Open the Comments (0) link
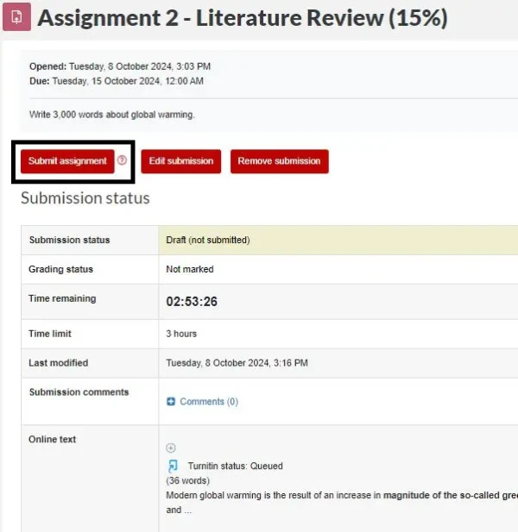The width and height of the screenshot is (518, 532). (208, 402)
